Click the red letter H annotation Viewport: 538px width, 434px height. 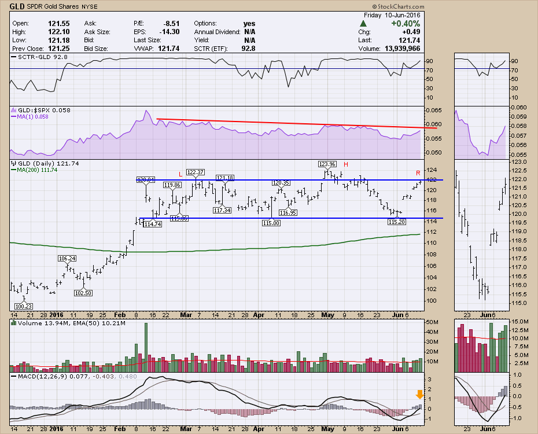tap(346, 165)
